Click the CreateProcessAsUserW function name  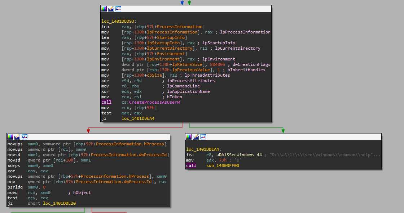point(154,102)
